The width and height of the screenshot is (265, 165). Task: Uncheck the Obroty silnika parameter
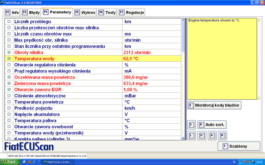(x=9, y=52)
